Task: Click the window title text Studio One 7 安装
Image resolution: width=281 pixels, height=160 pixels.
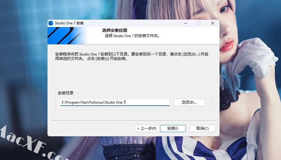Action: click(x=69, y=23)
